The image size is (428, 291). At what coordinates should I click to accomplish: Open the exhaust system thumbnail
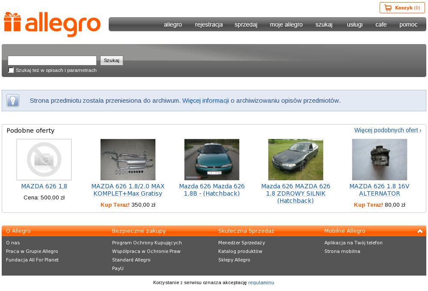click(x=128, y=160)
